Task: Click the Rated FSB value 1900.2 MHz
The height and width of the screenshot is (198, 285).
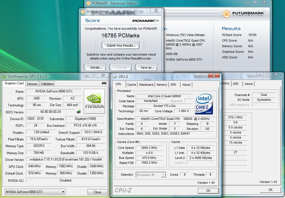Action: coord(149,163)
